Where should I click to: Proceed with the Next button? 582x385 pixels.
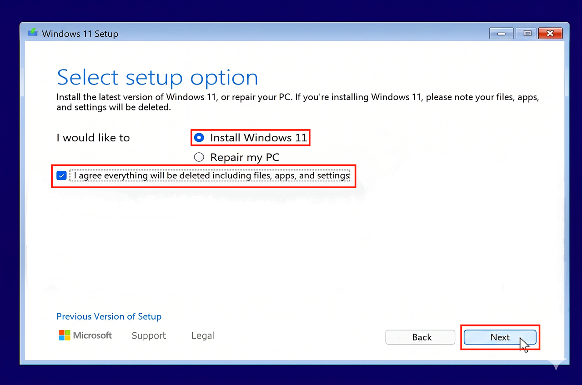point(500,337)
